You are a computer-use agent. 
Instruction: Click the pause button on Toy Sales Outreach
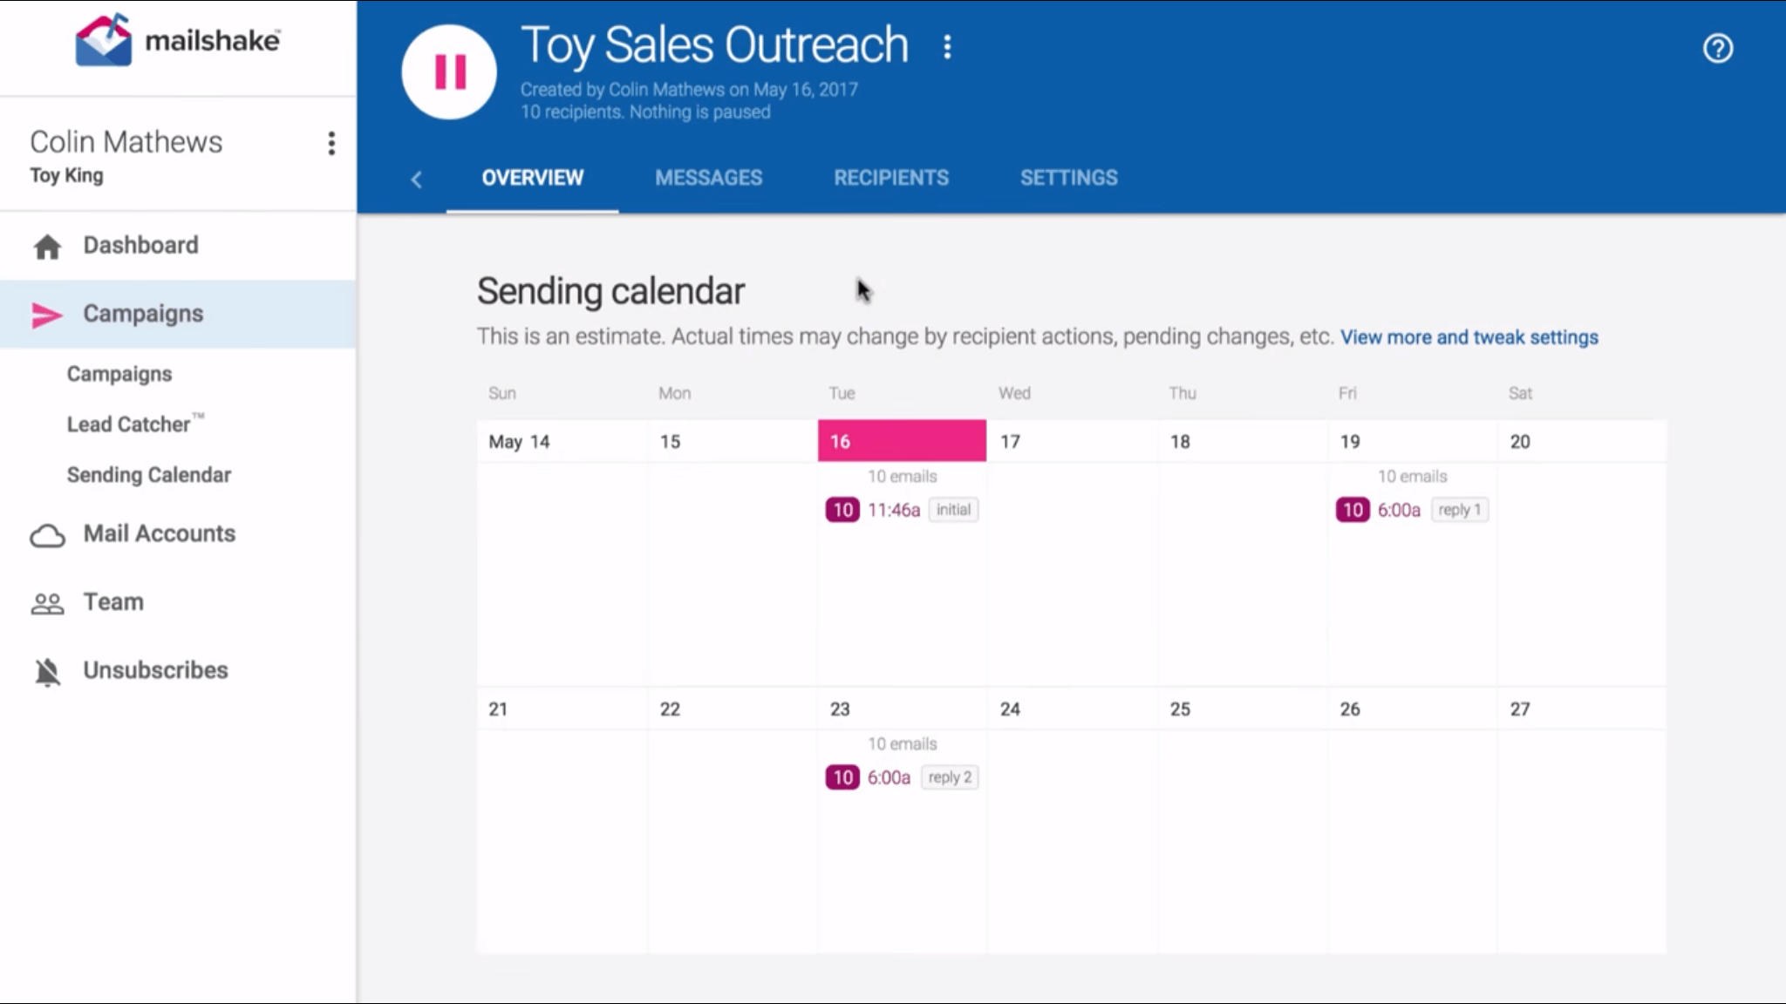click(447, 71)
